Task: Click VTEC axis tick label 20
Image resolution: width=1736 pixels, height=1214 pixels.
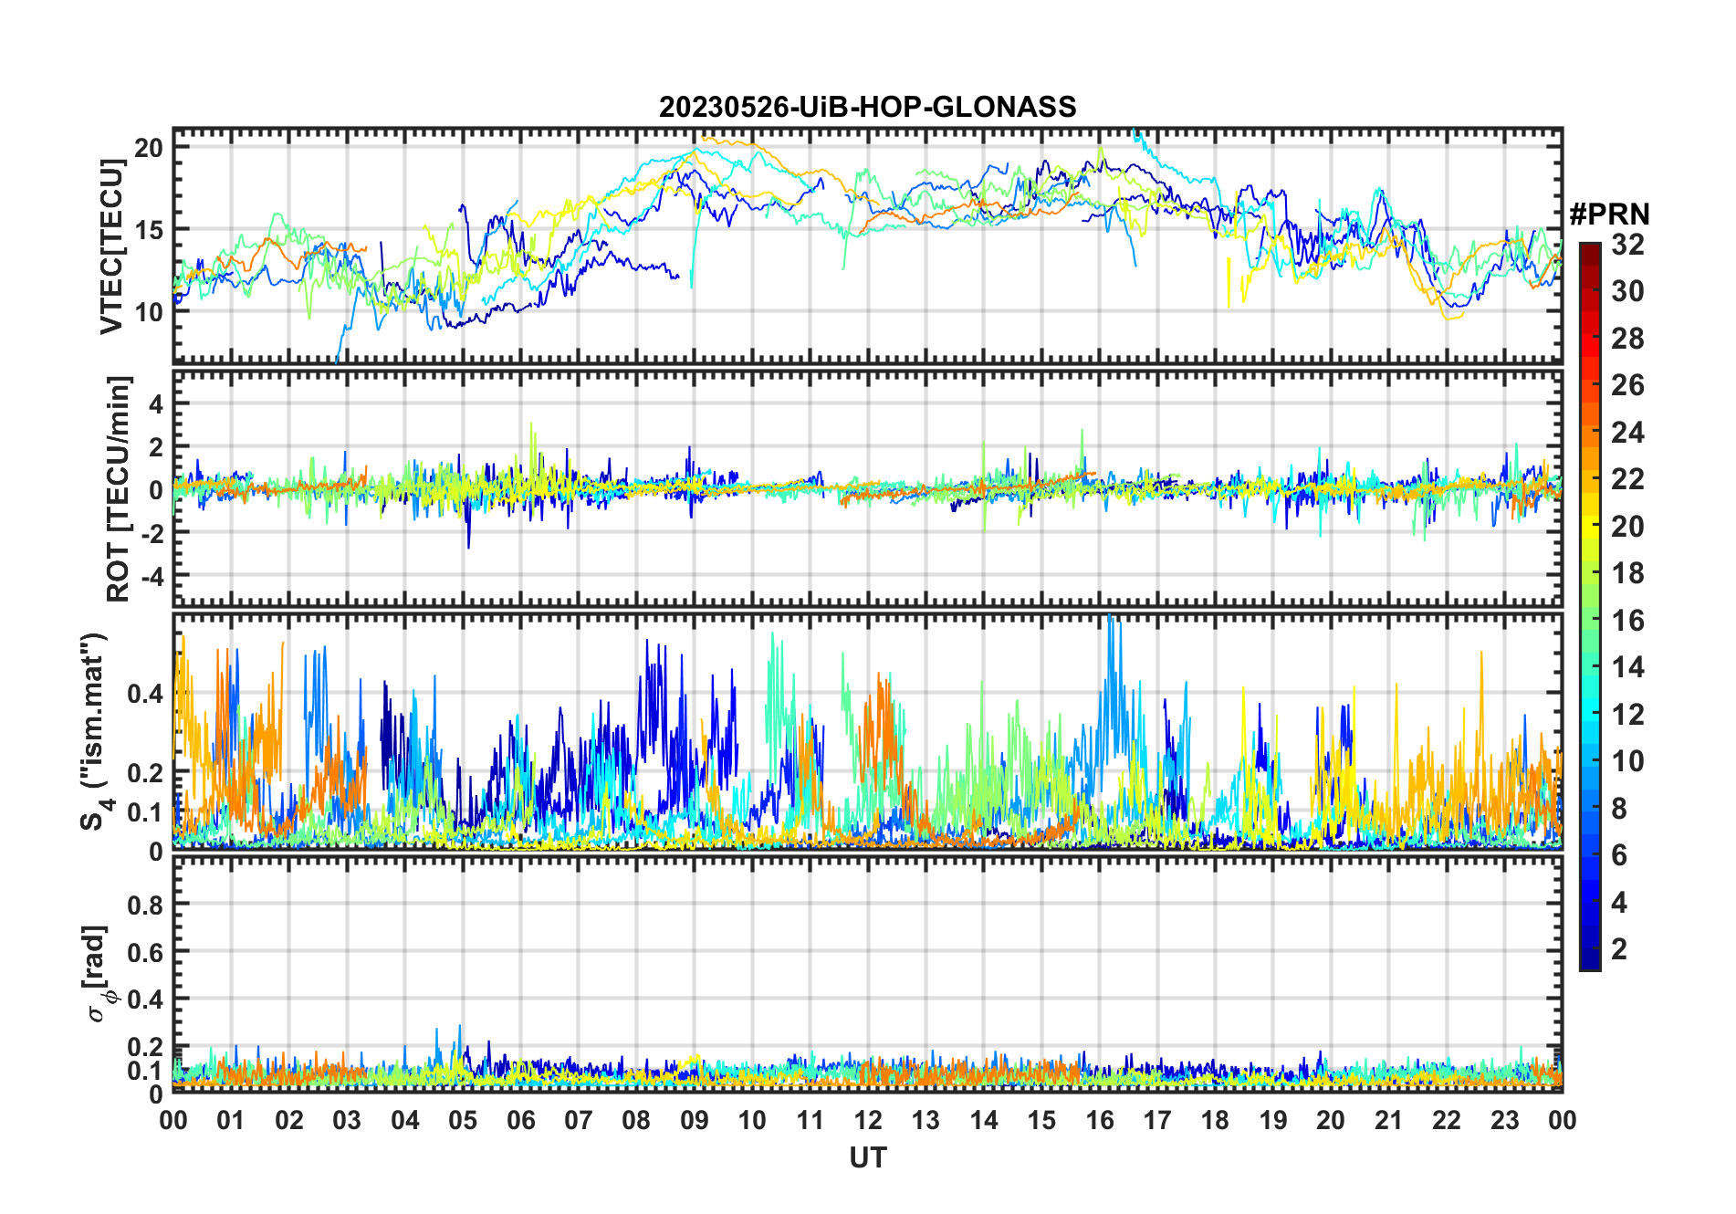Action: [149, 148]
